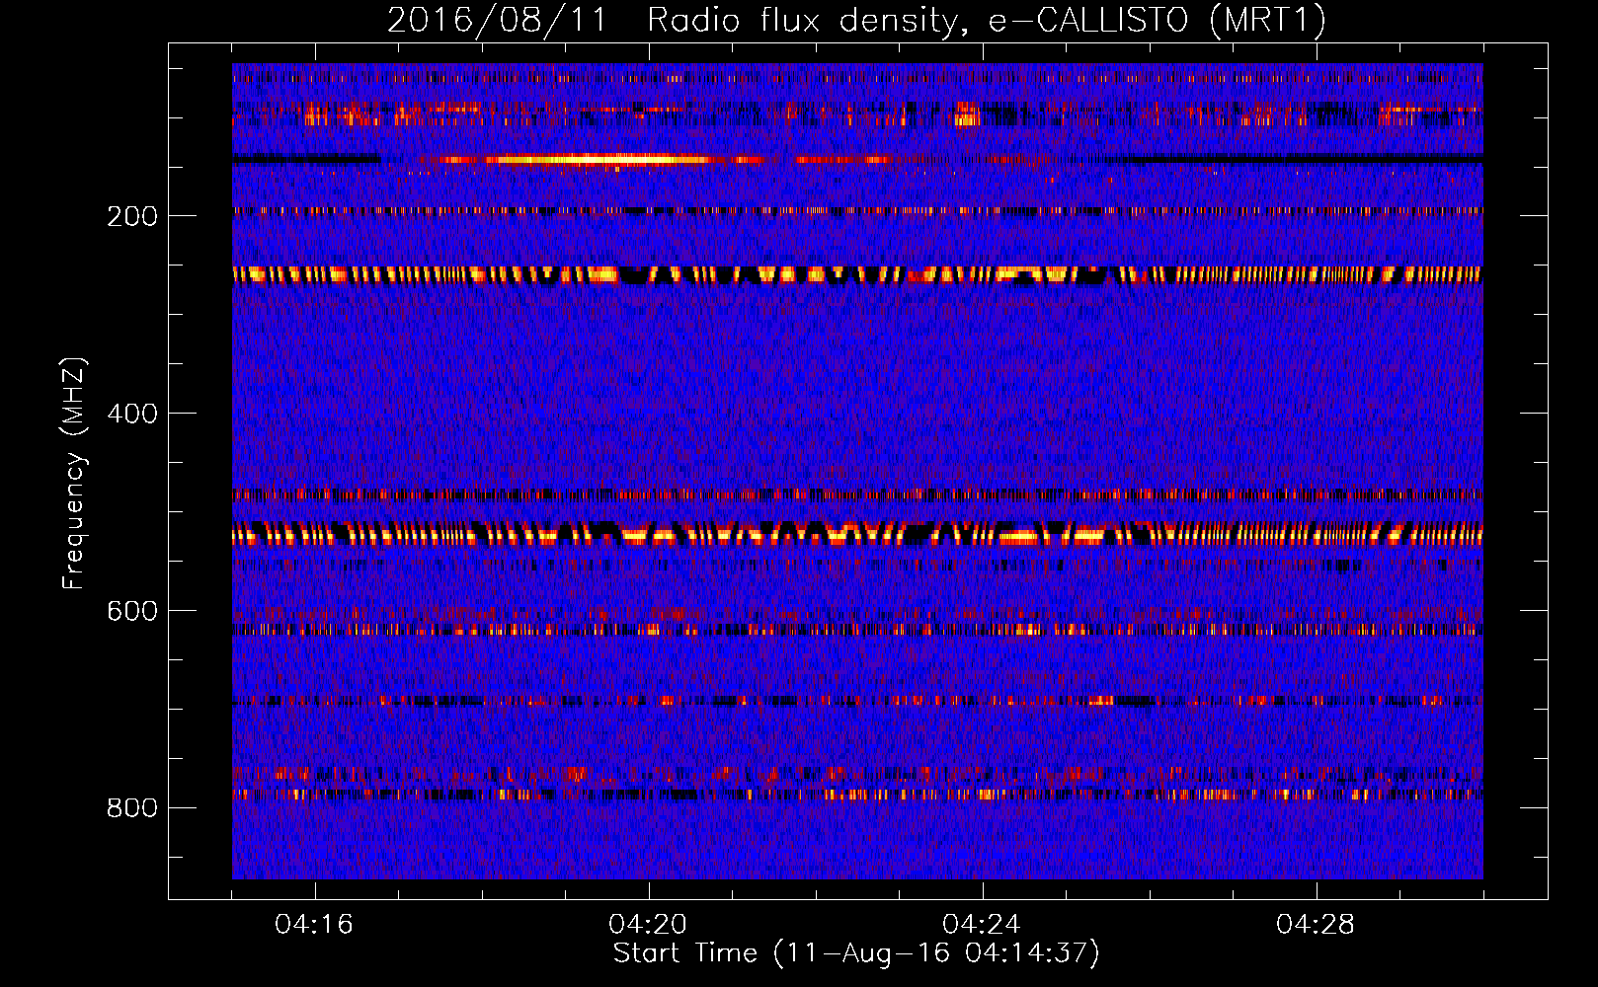Click the 04:16 time tick label
The height and width of the screenshot is (987, 1598).
(x=314, y=924)
